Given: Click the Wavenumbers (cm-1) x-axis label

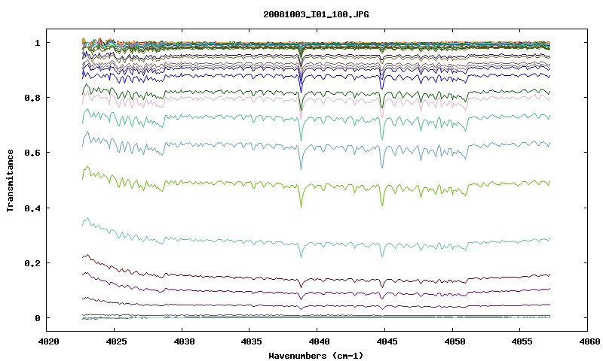Looking at the screenshot, I should coord(316,356).
